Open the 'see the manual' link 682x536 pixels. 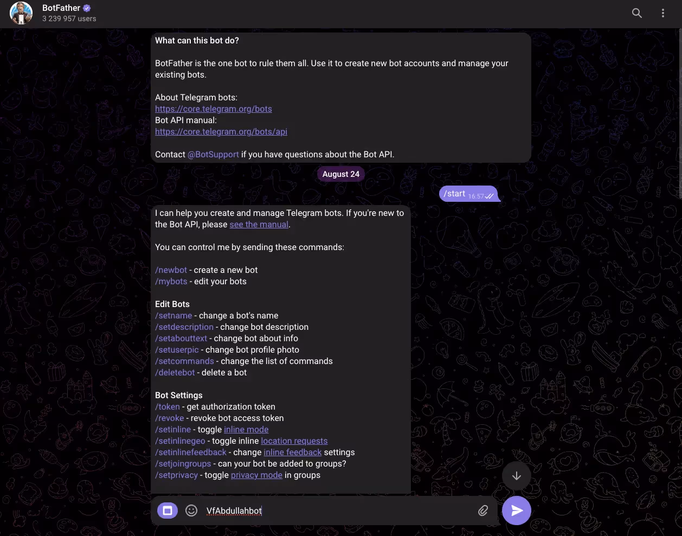pyautogui.click(x=259, y=225)
